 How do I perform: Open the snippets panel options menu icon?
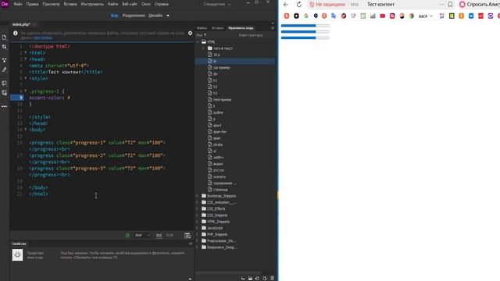pos(273,28)
